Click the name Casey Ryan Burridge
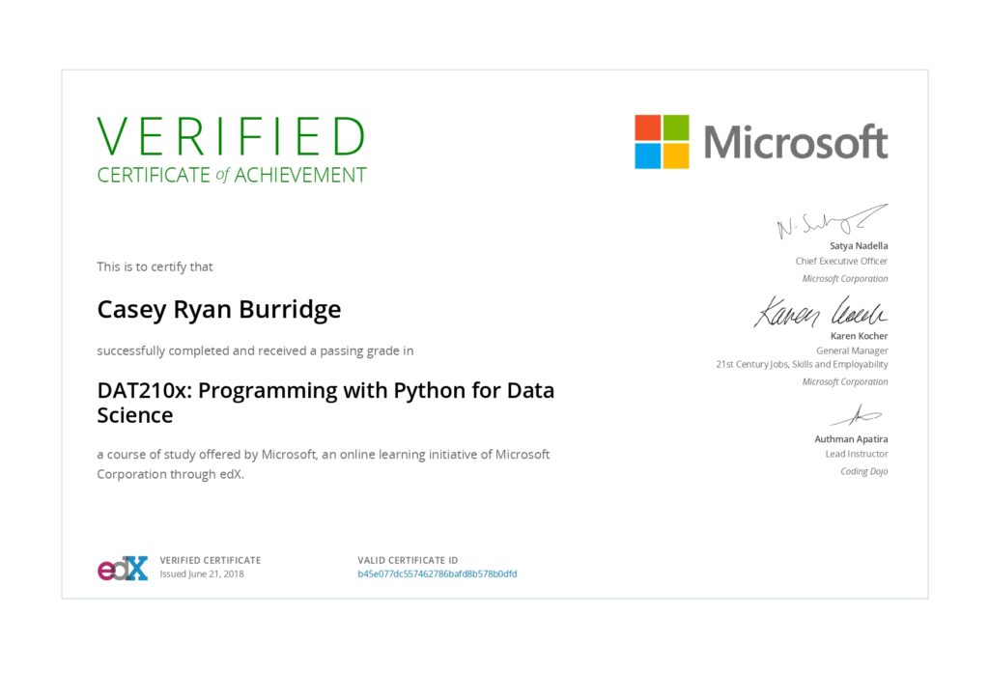 [218, 310]
